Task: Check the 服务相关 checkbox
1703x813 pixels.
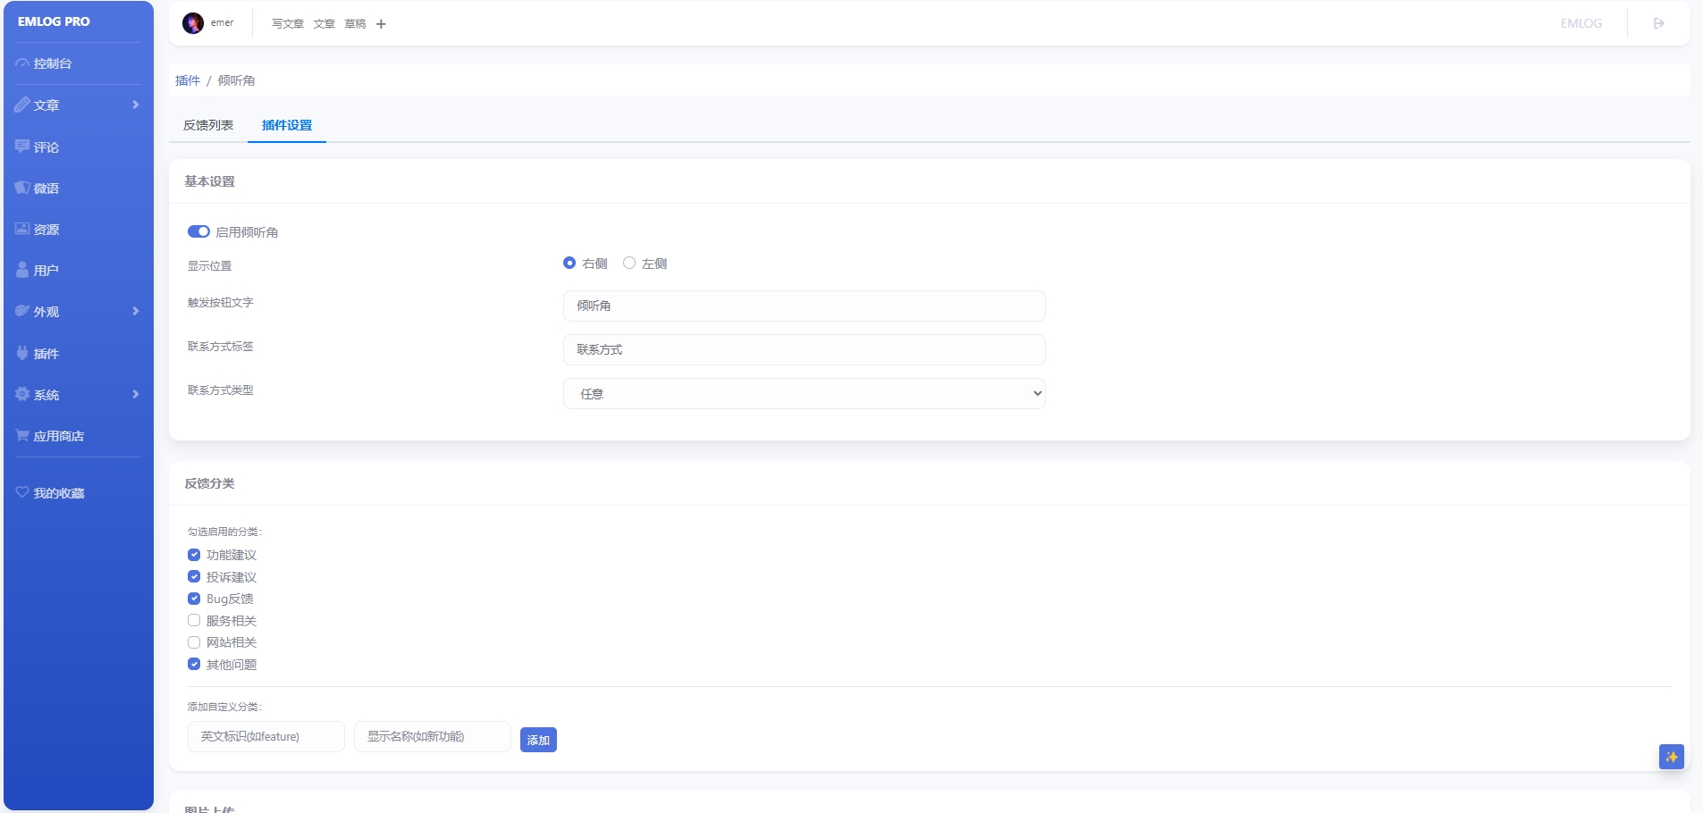Action: click(194, 620)
